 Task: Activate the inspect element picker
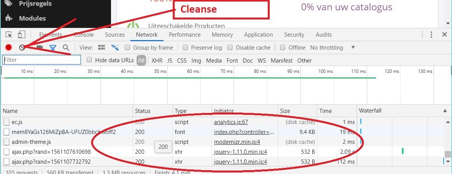pyautogui.click(x=9, y=35)
